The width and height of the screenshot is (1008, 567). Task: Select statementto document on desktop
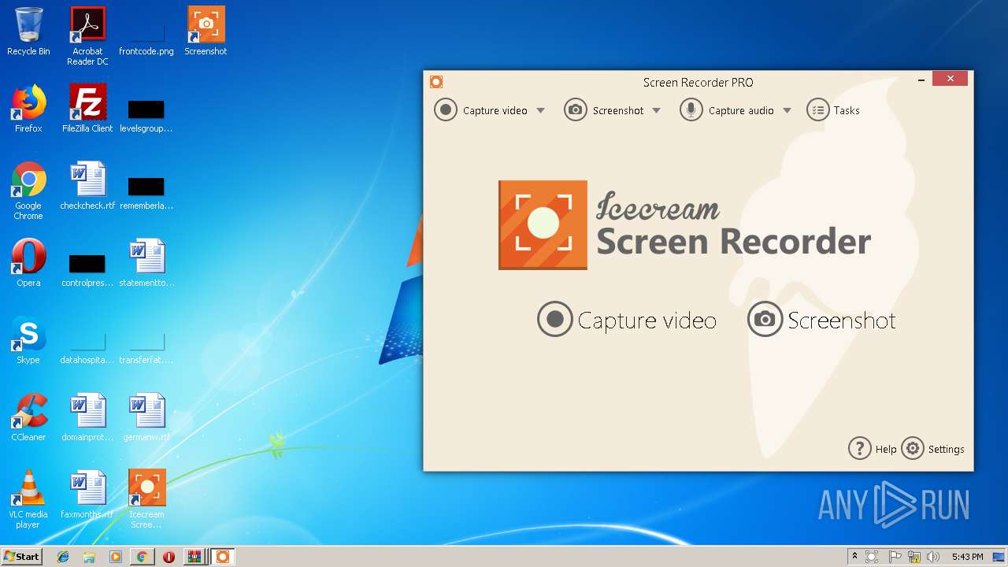pyautogui.click(x=146, y=263)
